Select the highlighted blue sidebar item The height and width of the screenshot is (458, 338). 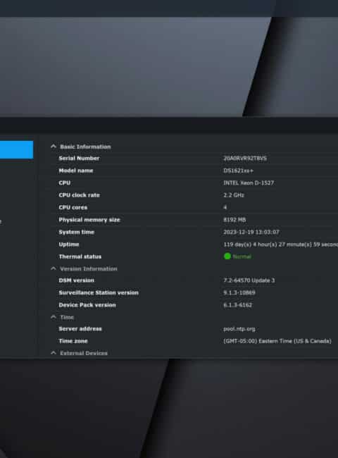click(16, 150)
